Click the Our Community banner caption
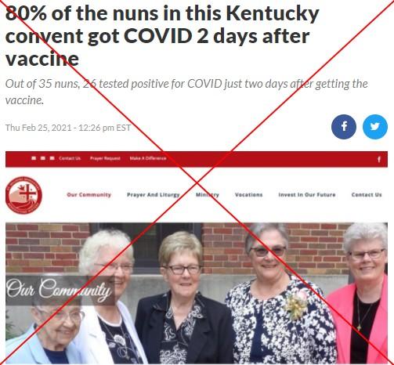The width and height of the screenshot is (394, 365). click(59, 290)
